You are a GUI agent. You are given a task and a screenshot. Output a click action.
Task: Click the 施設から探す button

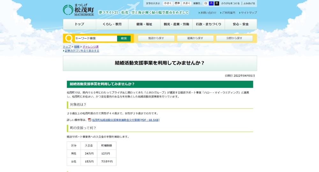(156, 38)
